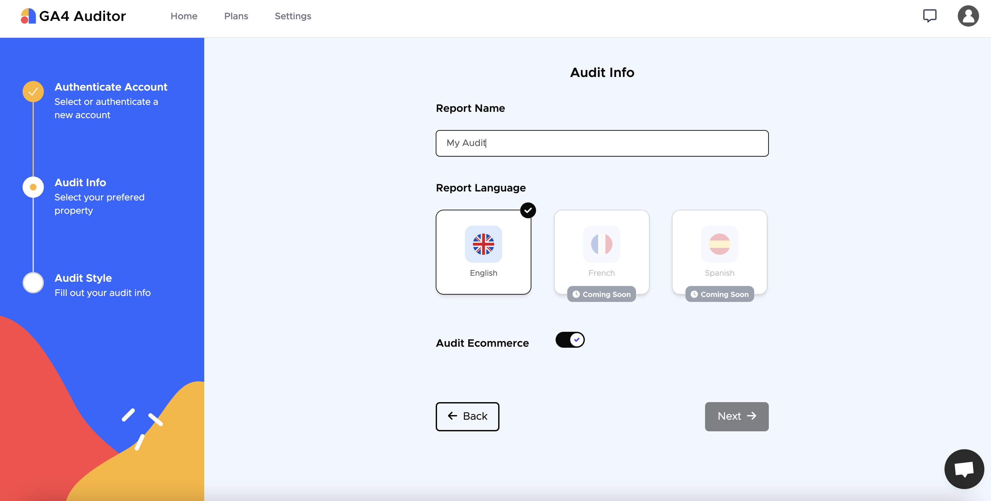Click the GA4 Auditor logo icon

click(28, 16)
